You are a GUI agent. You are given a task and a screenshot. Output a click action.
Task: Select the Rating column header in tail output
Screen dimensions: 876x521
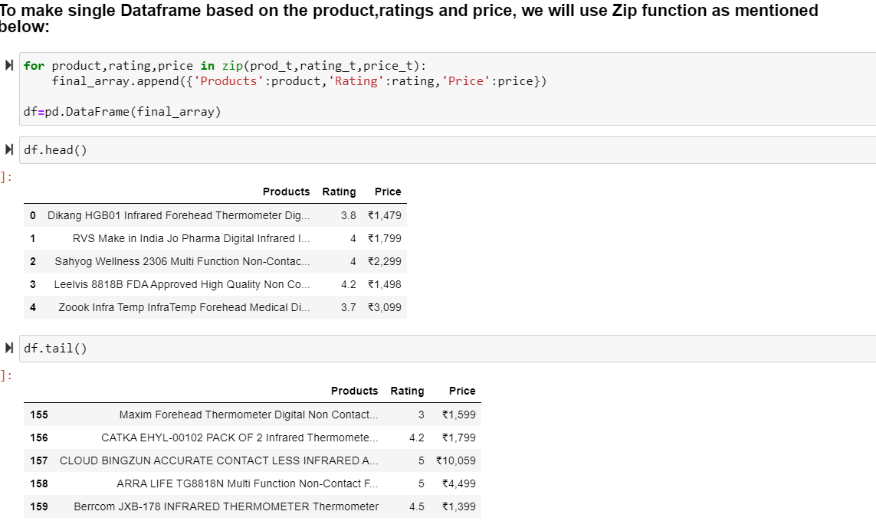(x=407, y=391)
